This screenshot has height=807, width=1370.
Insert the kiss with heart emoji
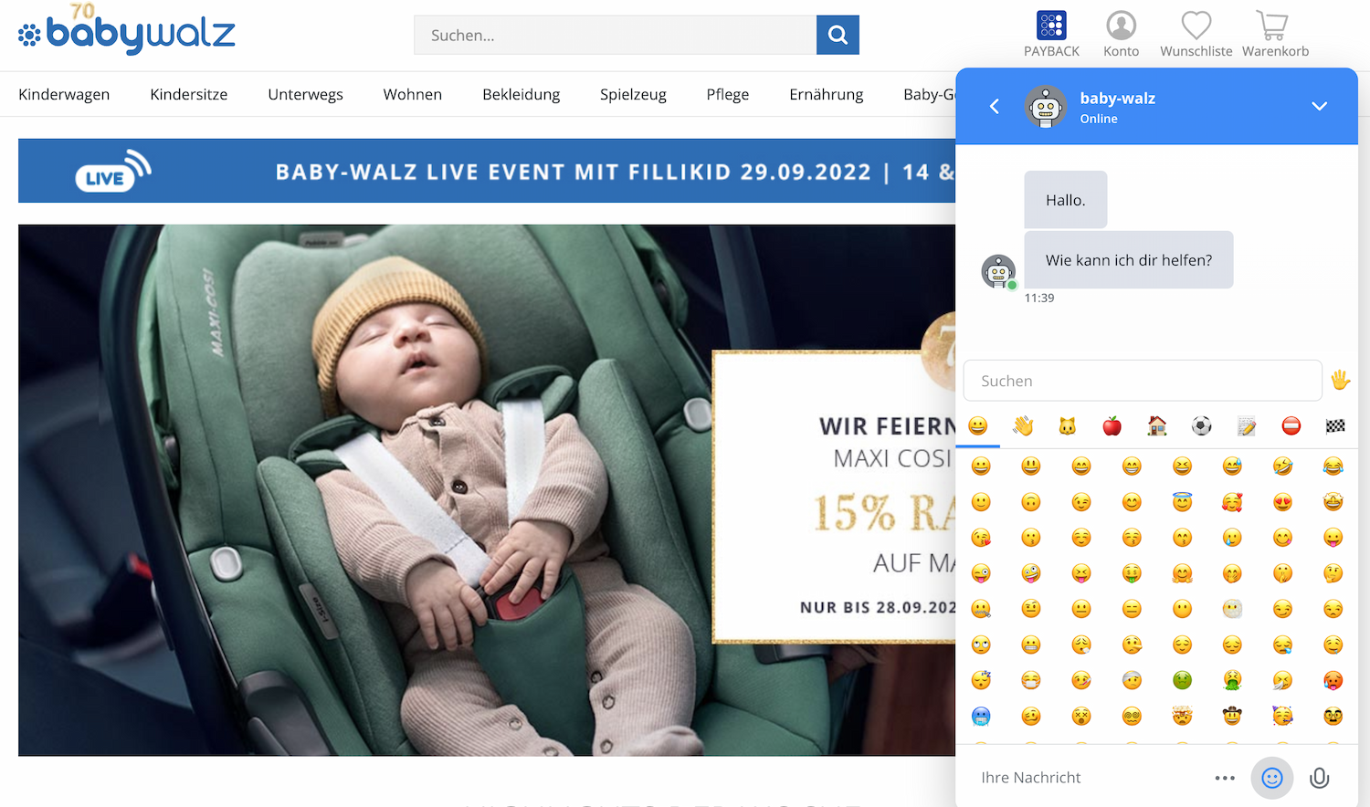pyautogui.click(x=981, y=538)
